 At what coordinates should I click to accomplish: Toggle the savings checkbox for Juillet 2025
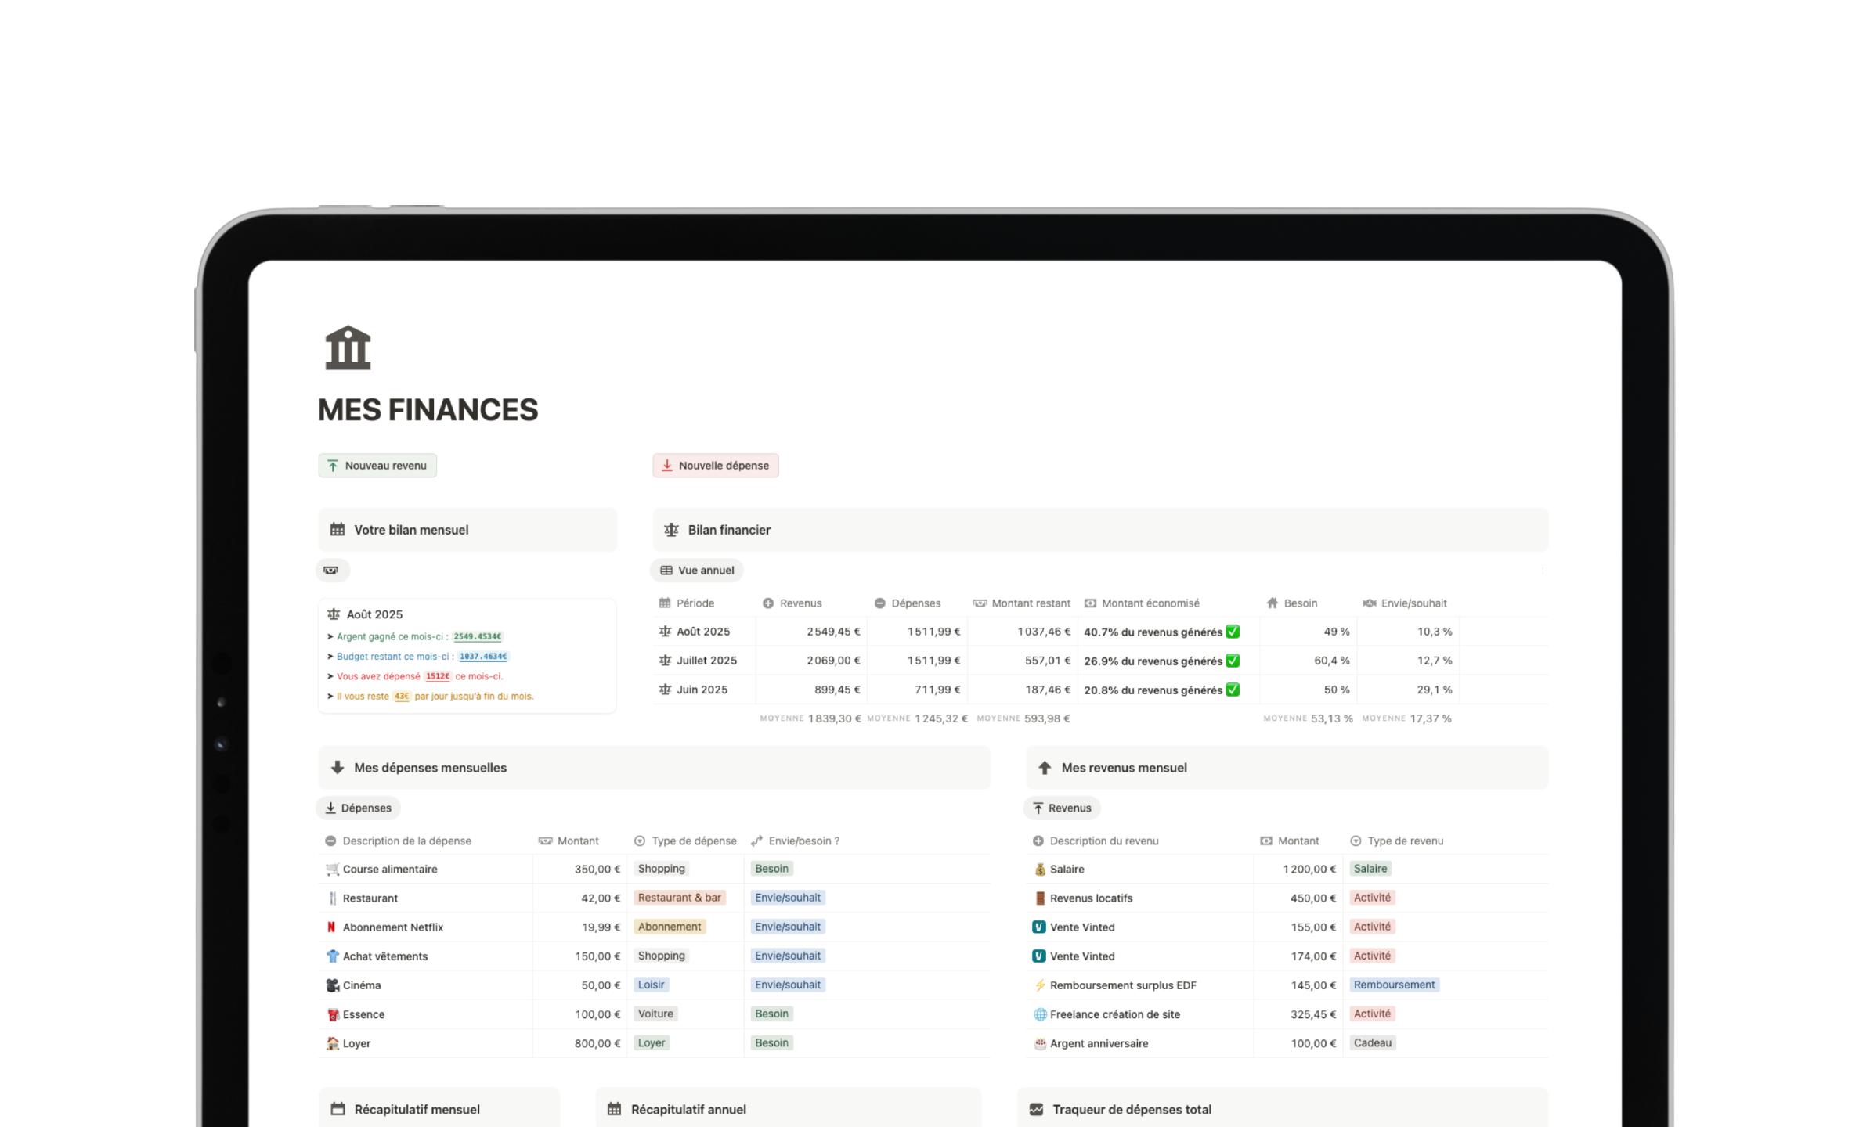coord(1232,661)
